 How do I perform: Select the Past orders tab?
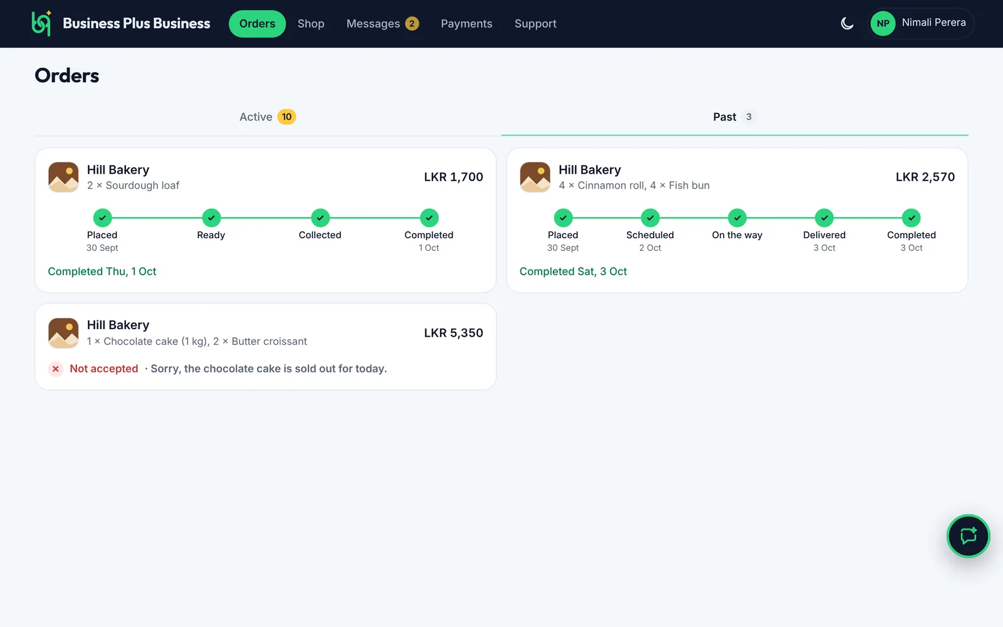click(735, 117)
